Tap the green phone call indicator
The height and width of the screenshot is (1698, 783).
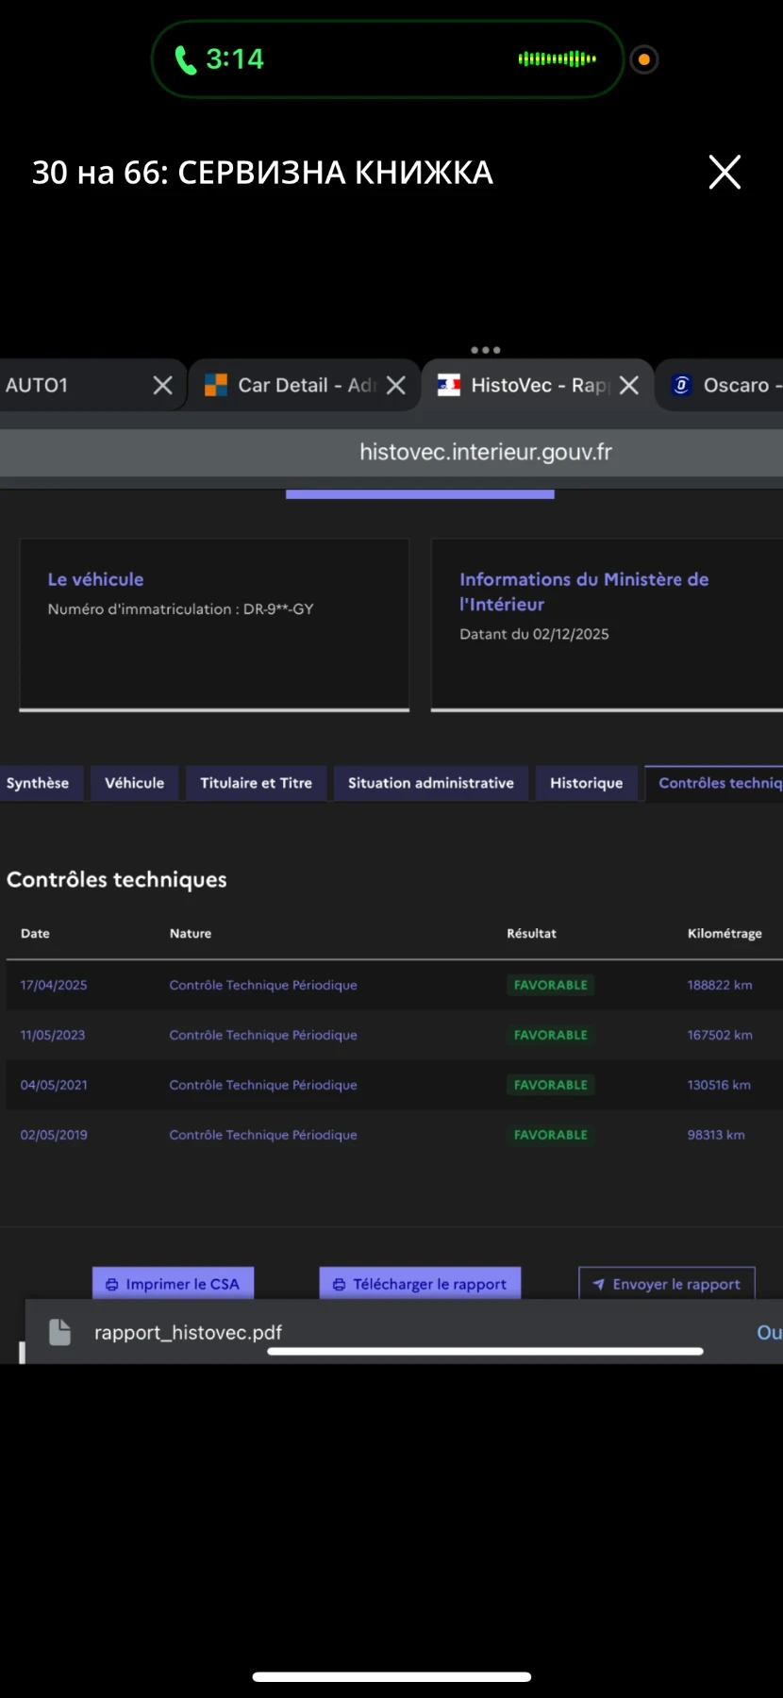point(187,59)
